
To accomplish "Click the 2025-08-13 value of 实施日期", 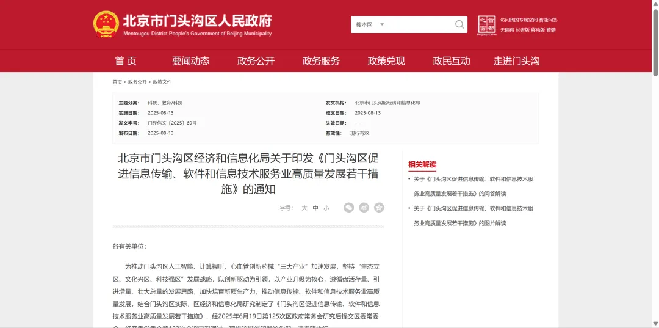I will (x=160, y=113).
